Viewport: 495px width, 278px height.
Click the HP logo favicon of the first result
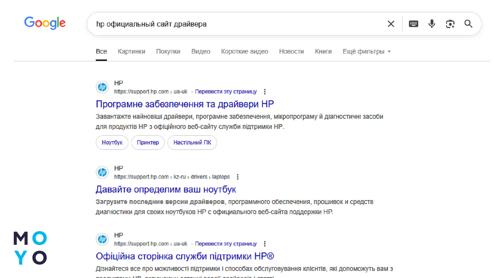pos(102,87)
